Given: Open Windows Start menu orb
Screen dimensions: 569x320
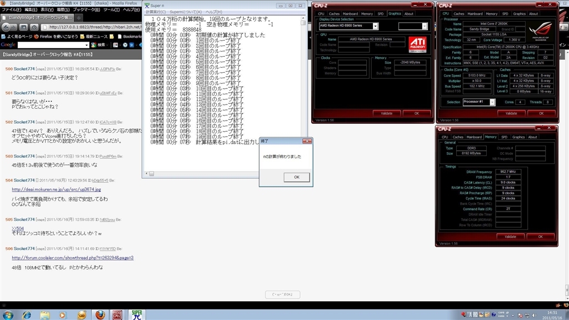Looking at the screenshot, I should 8,314.
